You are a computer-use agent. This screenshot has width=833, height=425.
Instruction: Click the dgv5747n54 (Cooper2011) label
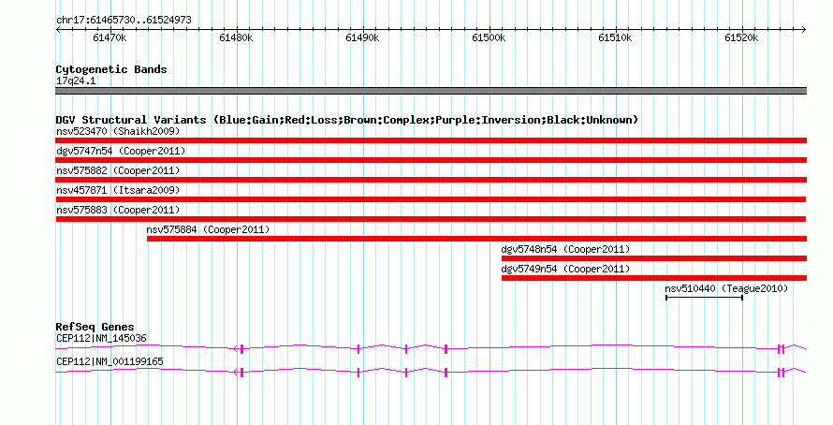tap(121, 151)
